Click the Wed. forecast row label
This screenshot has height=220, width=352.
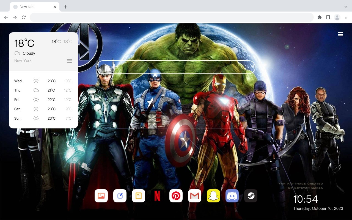point(18,81)
